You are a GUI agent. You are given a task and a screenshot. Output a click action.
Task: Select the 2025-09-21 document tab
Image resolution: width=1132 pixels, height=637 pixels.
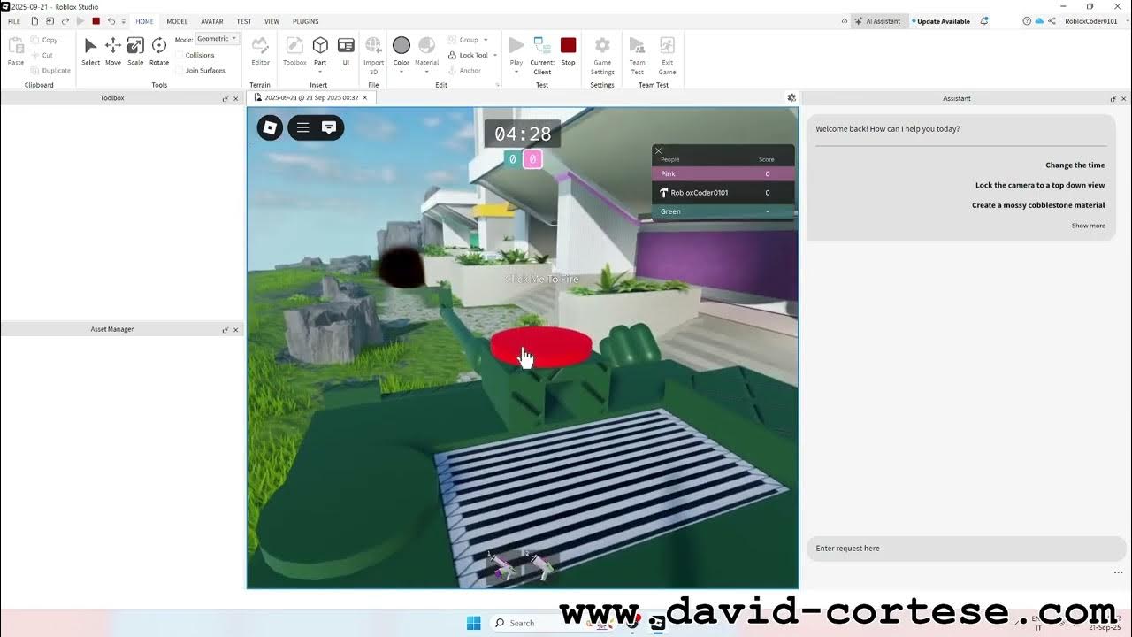tap(310, 97)
